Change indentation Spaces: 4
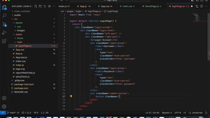 click(x=167, y=113)
